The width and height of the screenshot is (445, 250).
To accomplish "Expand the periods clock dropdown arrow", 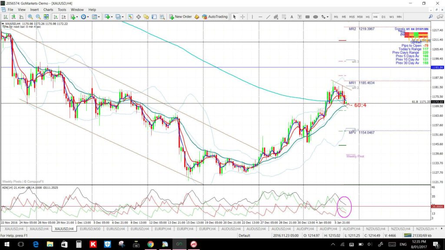I will pyautogui.click(x=88, y=17).
